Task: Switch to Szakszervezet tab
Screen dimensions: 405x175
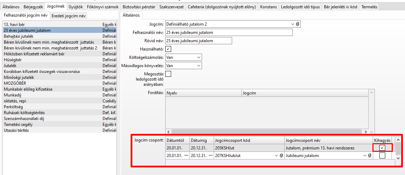Action: coord(171,7)
